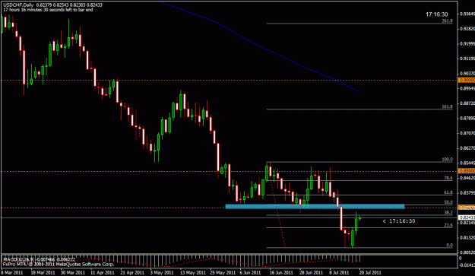This screenshot has width=475, height=276.
Task: Click the 20 Jul 2011 date label
Action: tap(370, 272)
